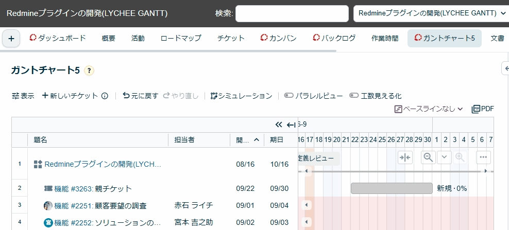Click the parent ticket icon for #3263
Image resolution: width=509 pixels, height=230 pixels.
(48, 188)
